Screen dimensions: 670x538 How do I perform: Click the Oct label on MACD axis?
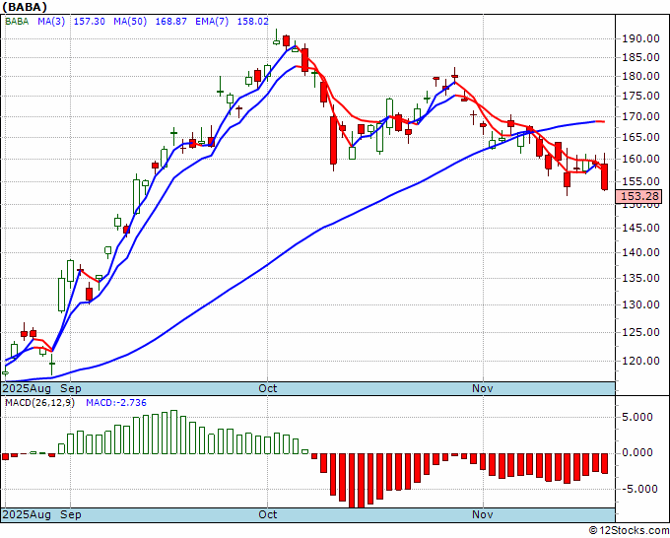pyautogui.click(x=268, y=514)
